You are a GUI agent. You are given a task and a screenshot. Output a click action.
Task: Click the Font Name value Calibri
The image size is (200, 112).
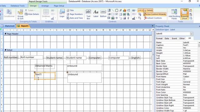point(190,77)
